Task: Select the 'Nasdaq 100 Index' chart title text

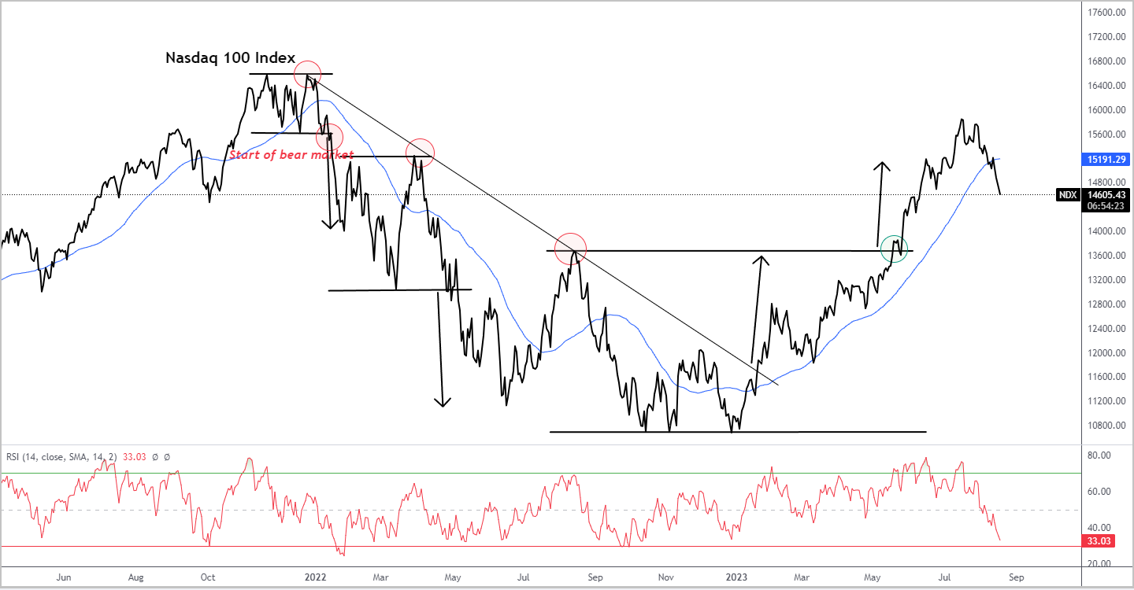Action: coord(230,57)
